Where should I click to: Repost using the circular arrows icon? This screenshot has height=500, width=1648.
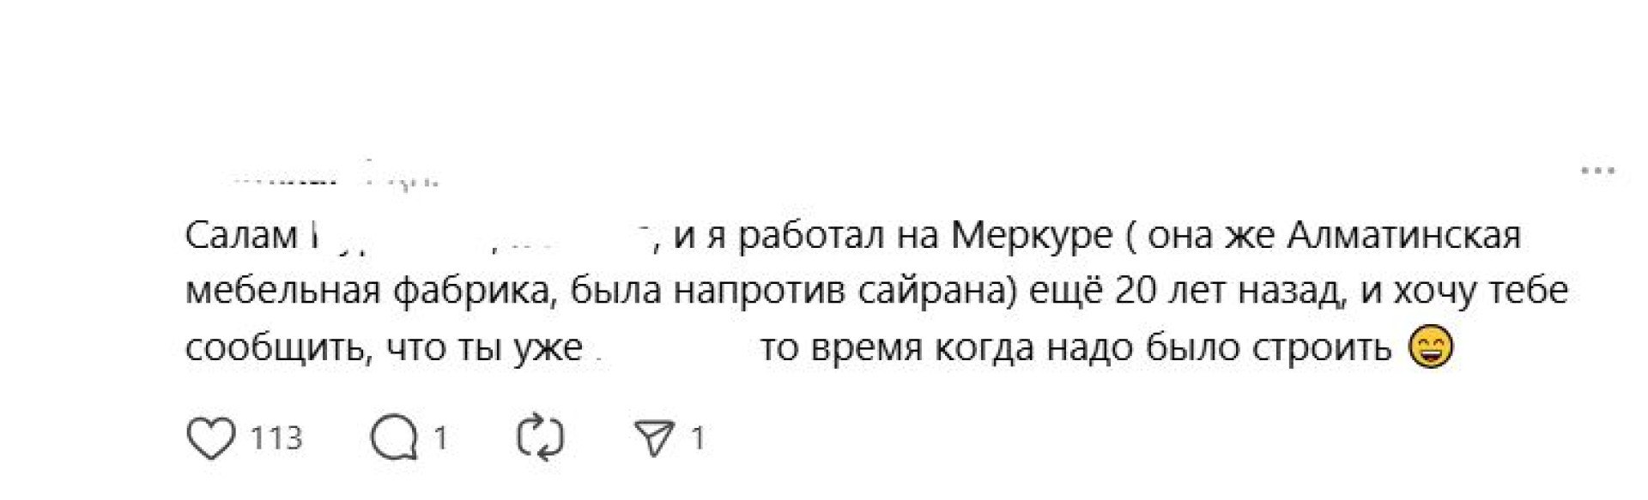[541, 438]
